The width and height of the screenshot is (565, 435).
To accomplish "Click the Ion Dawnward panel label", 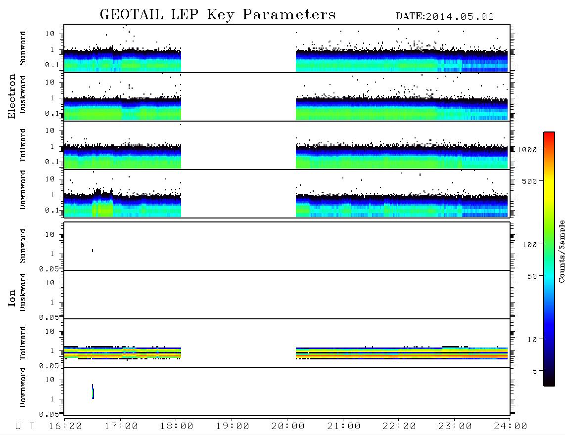I will [x=23, y=388].
